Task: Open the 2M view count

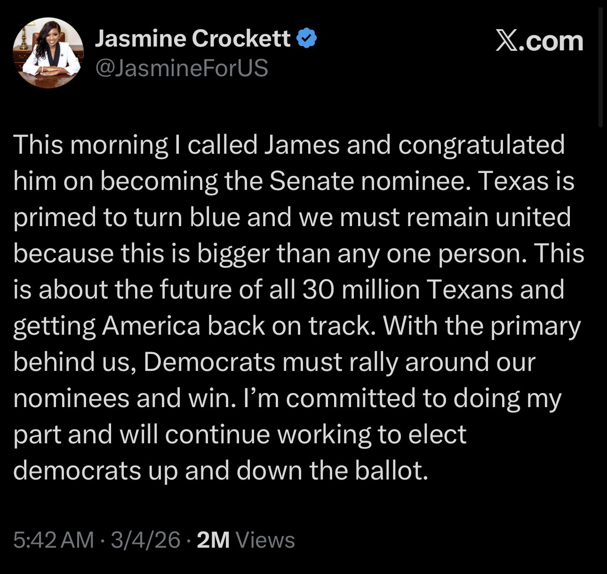Action: pos(214,540)
